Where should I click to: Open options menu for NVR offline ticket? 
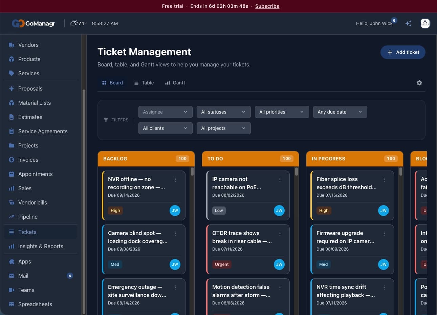pos(176,180)
